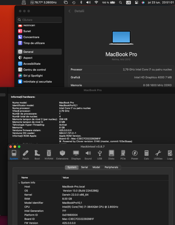Click the Grafică row in Detalii
This screenshot has height=225, width=175.
coord(121,77)
